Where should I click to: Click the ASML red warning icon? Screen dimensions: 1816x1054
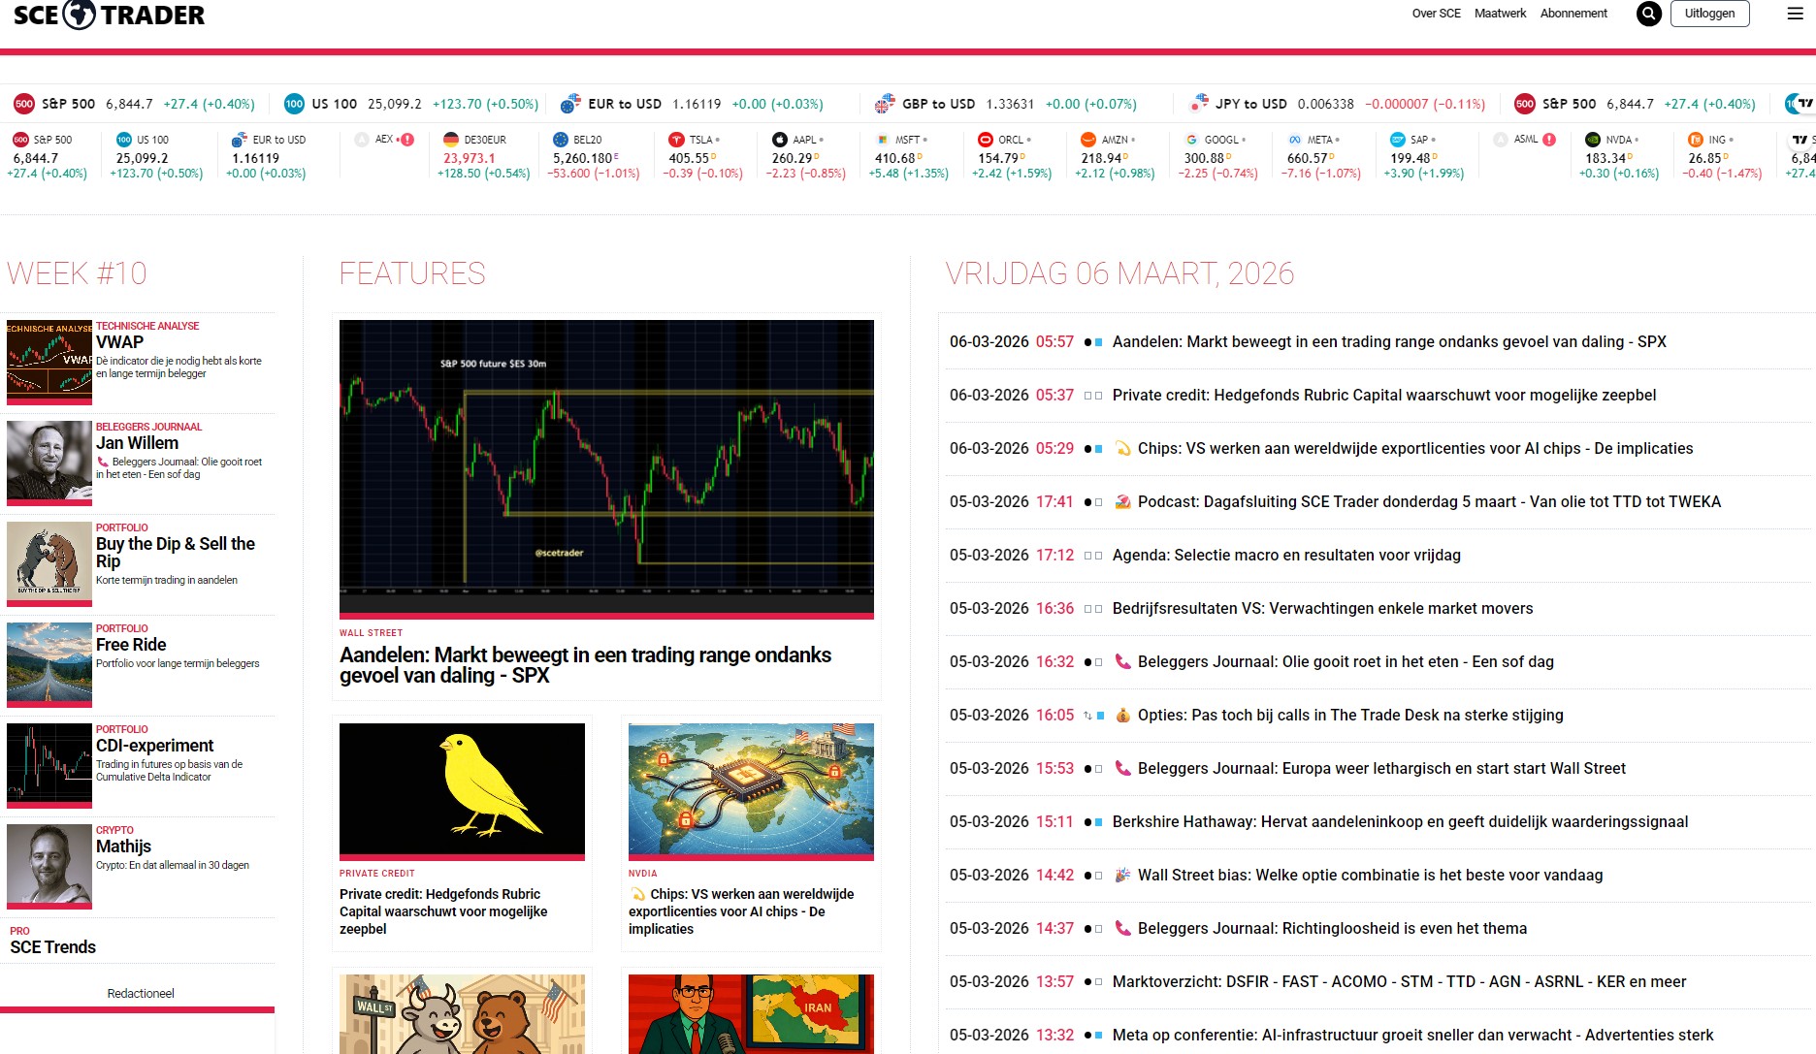pyautogui.click(x=1549, y=140)
